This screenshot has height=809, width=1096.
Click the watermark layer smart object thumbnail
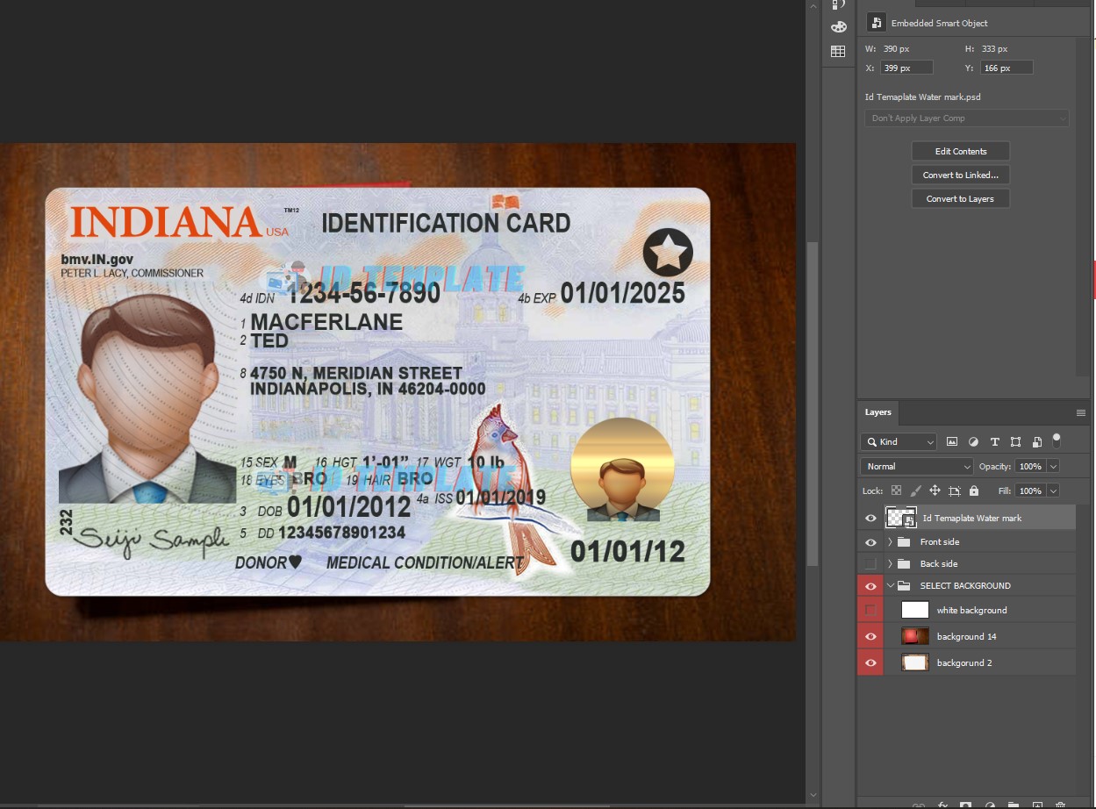901,519
